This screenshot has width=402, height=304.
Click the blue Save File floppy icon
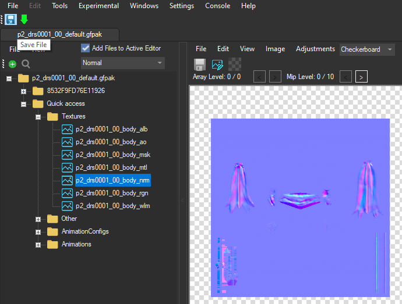10,20
